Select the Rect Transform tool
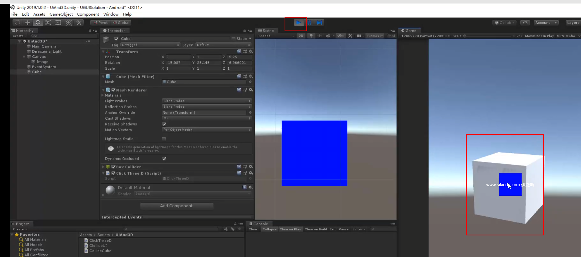This screenshot has height=257, width=581. tap(58, 23)
